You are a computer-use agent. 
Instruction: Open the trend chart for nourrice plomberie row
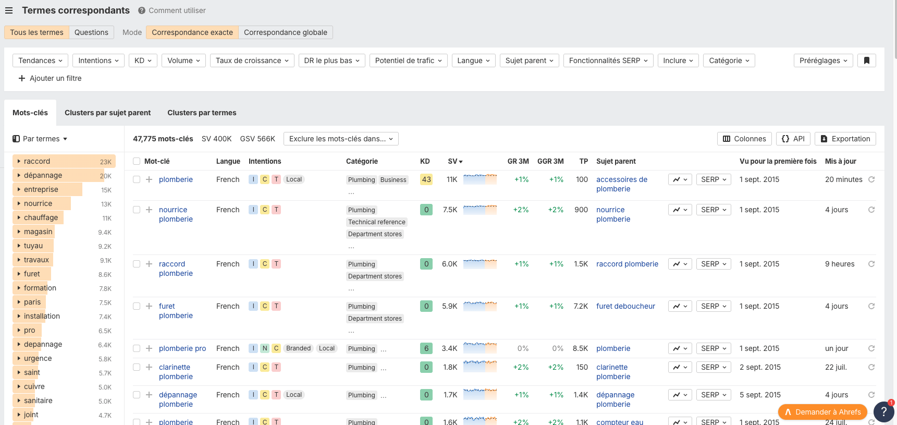tap(680, 210)
